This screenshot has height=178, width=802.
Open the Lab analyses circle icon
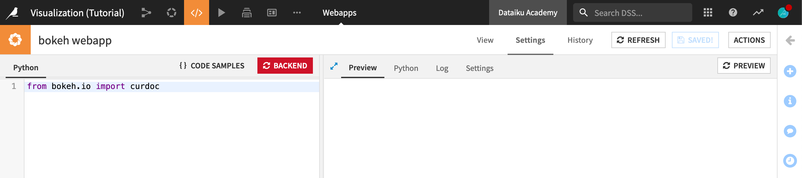click(x=171, y=13)
